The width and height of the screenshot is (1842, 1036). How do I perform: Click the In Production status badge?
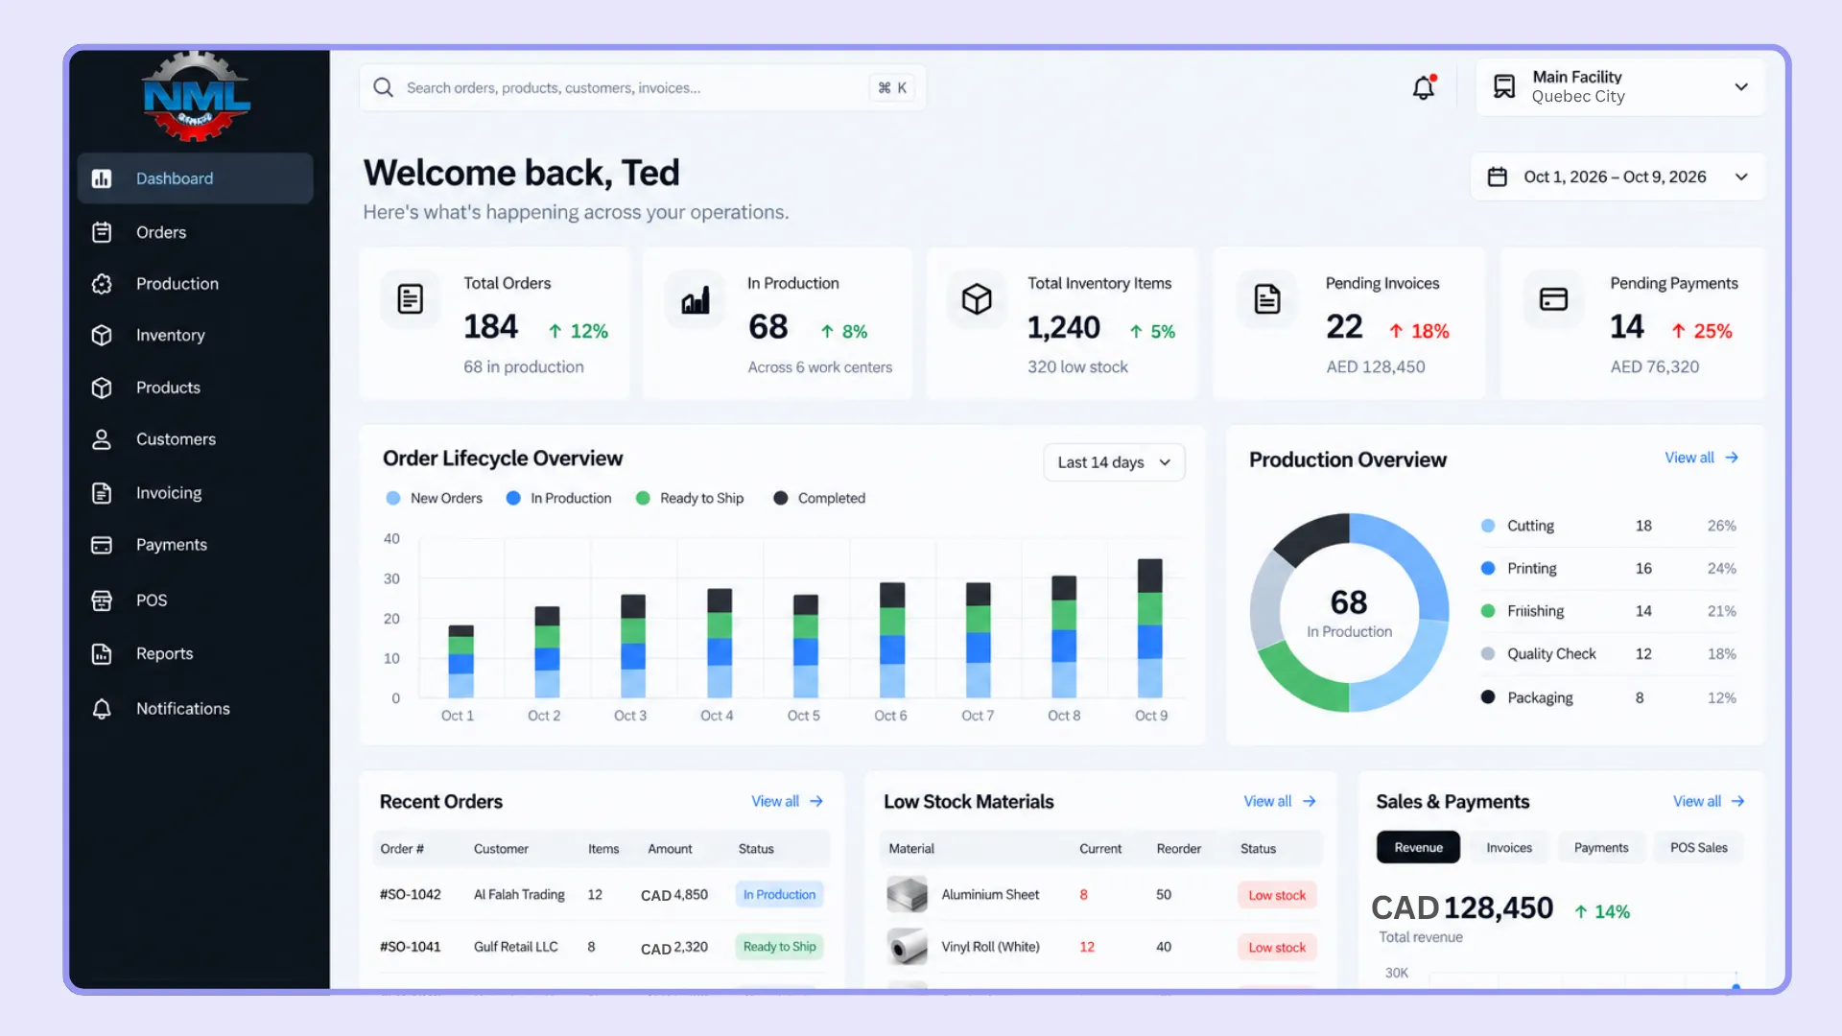pos(779,894)
